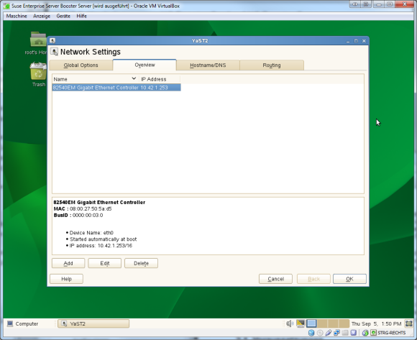
Task: Click the YaST2 taskbar entry
Action: (93, 323)
